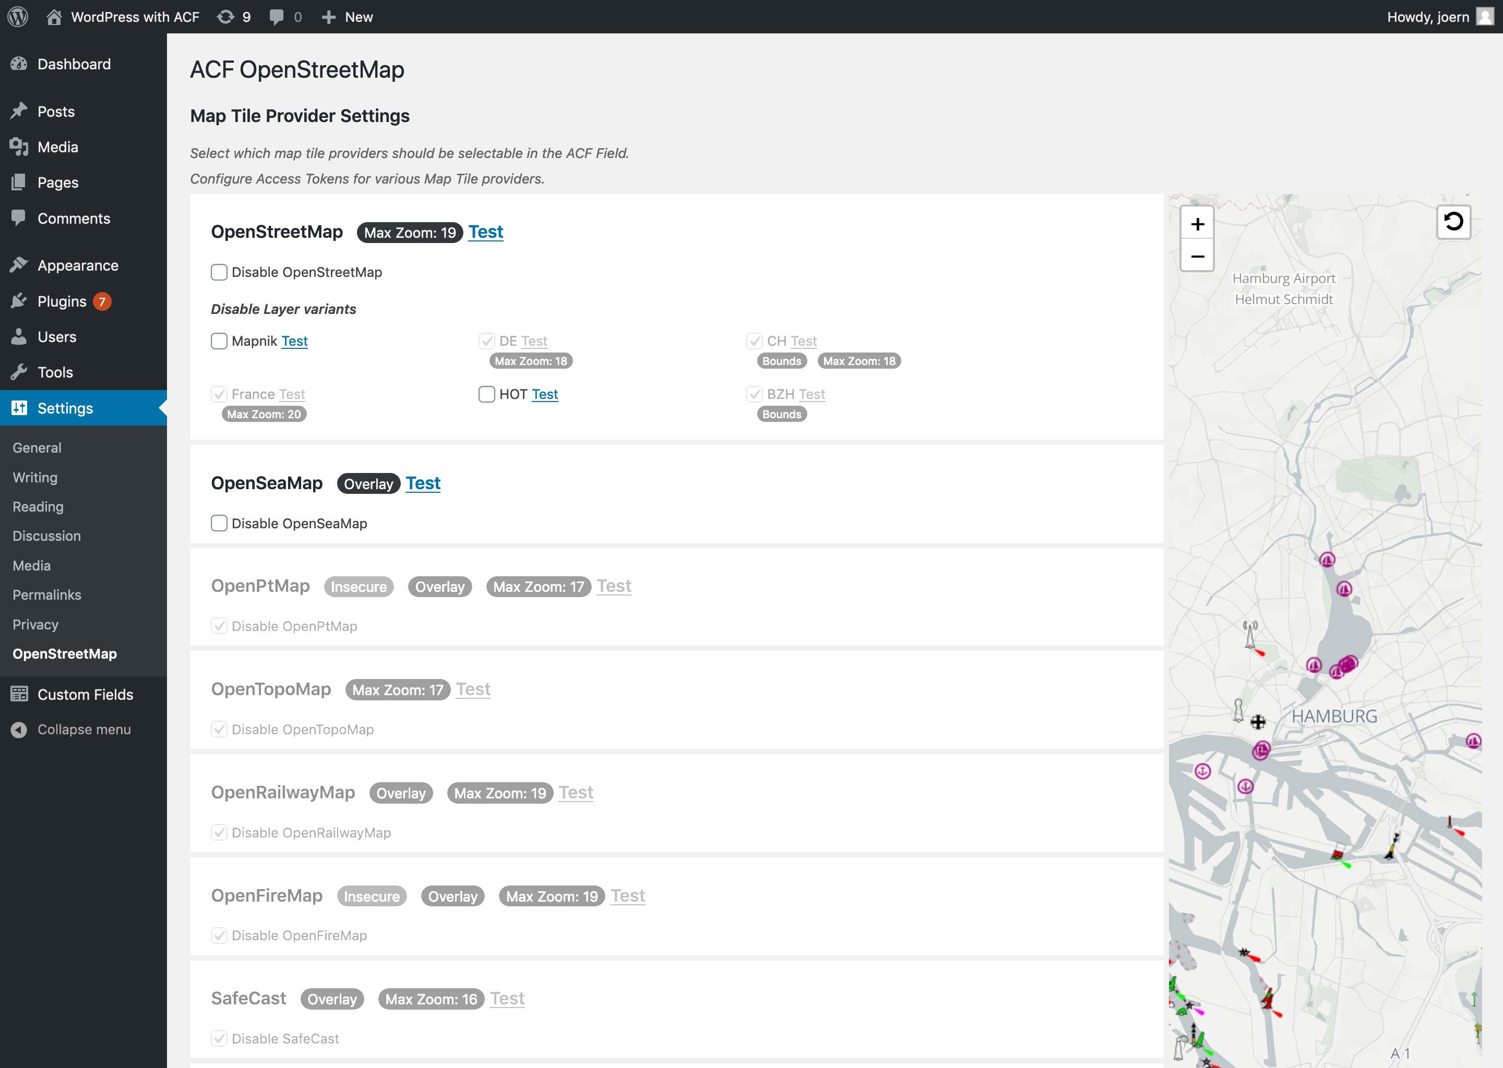Image resolution: width=1503 pixels, height=1068 pixels.
Task: Toggle the HOT layer checkbox
Action: [x=486, y=394]
